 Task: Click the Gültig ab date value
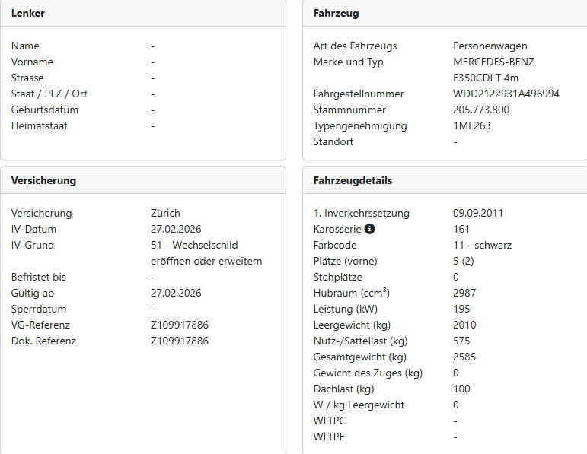[x=176, y=293]
